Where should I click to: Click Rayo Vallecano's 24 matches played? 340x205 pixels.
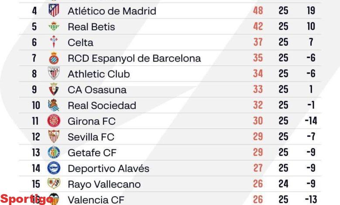(283, 184)
